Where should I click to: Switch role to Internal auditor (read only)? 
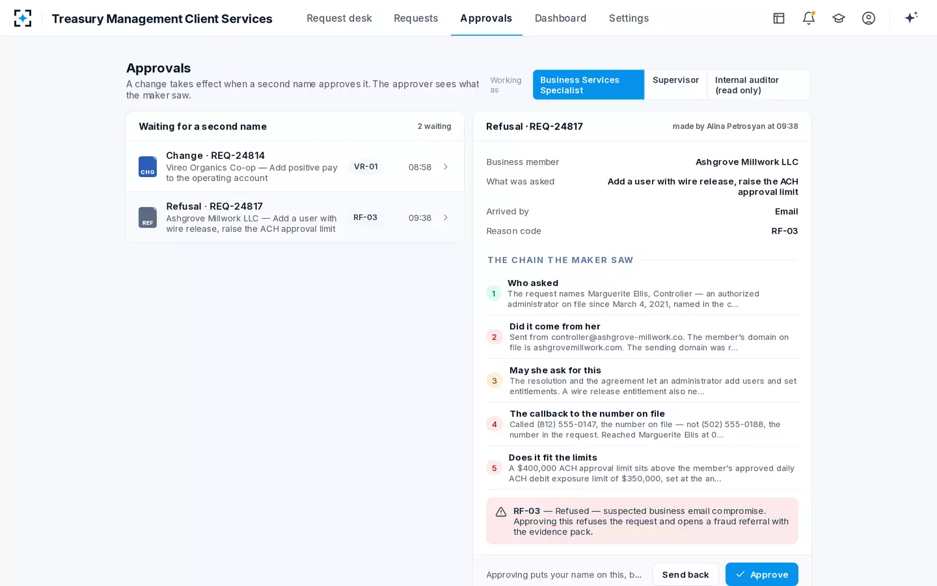tap(759, 85)
